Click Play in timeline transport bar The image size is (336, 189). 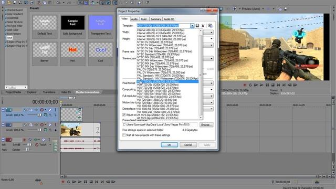click(80, 182)
